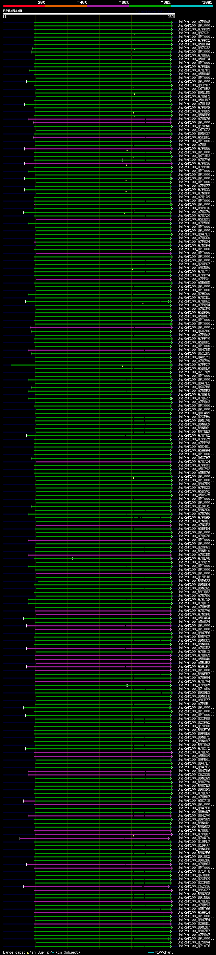The width and height of the screenshot is (216, 955).
Task: Select the UniRef100_B9NBK4 label
Action: point(193,584)
